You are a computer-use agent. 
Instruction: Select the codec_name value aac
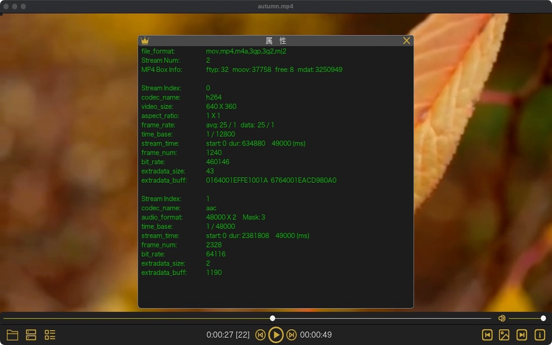pyautogui.click(x=211, y=208)
